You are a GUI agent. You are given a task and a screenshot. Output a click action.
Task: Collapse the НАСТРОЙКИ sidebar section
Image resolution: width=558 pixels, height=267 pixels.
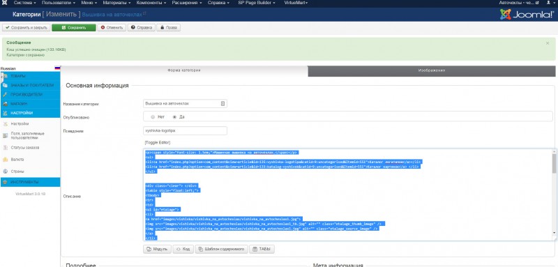(30, 113)
